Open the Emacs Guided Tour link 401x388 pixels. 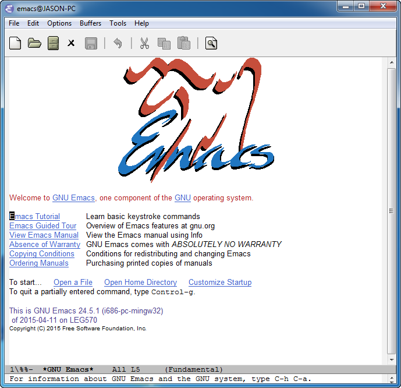[x=42, y=225]
